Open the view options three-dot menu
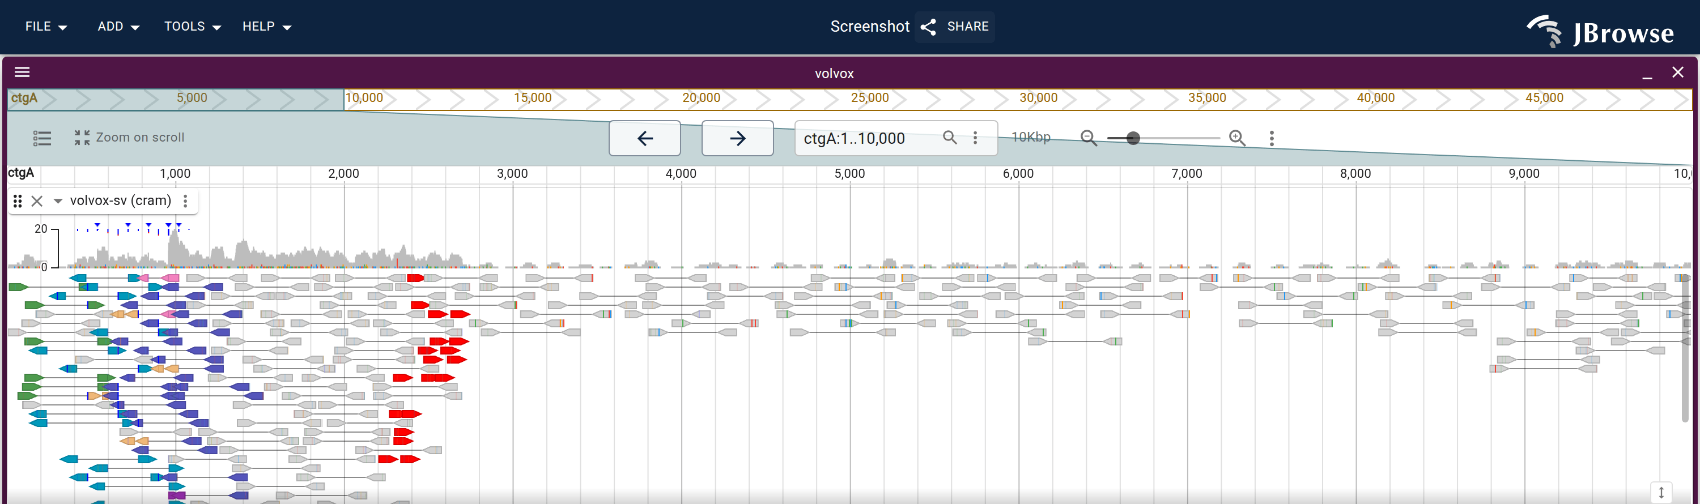The width and height of the screenshot is (1700, 504). coord(1272,138)
